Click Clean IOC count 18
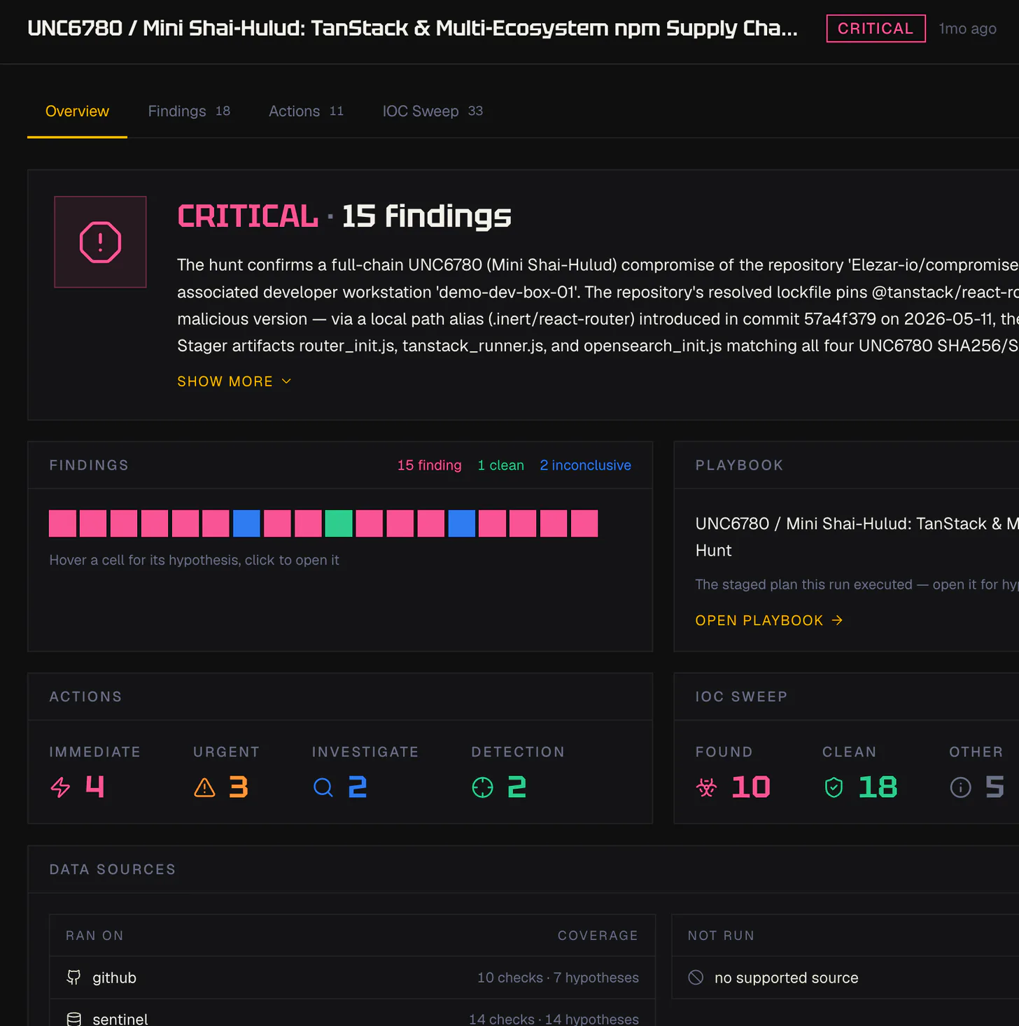1019x1026 pixels. [x=878, y=787]
